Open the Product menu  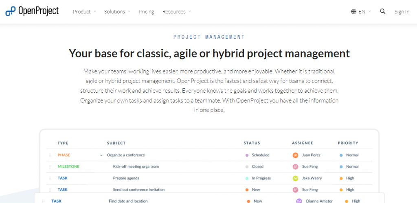tap(81, 12)
